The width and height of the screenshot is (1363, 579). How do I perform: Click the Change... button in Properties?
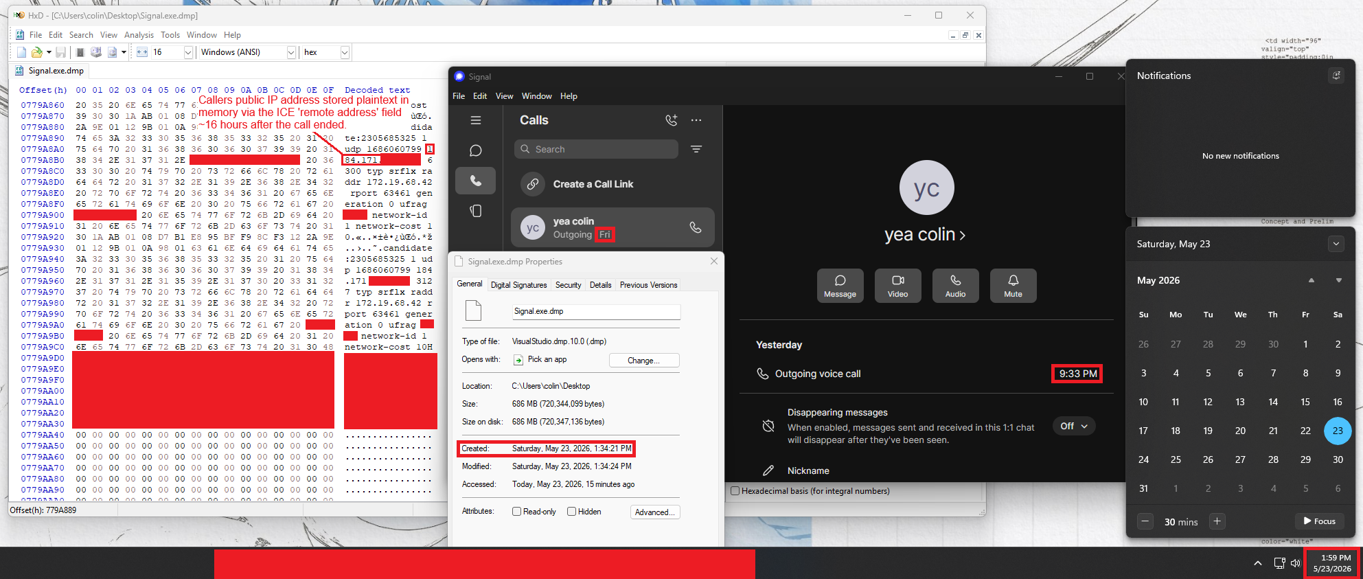click(x=643, y=361)
